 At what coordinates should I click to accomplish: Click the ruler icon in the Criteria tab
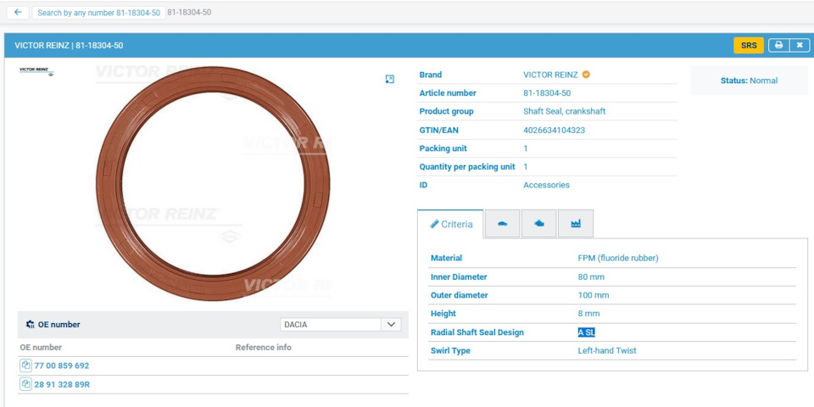(x=434, y=224)
